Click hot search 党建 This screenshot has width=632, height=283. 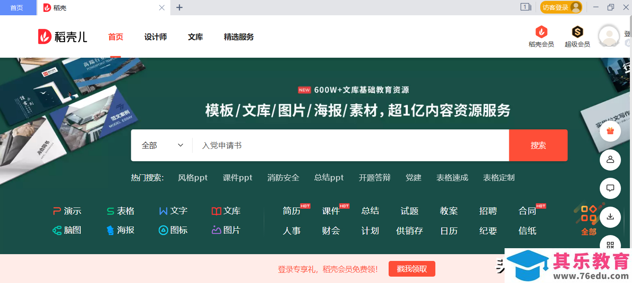click(x=413, y=178)
